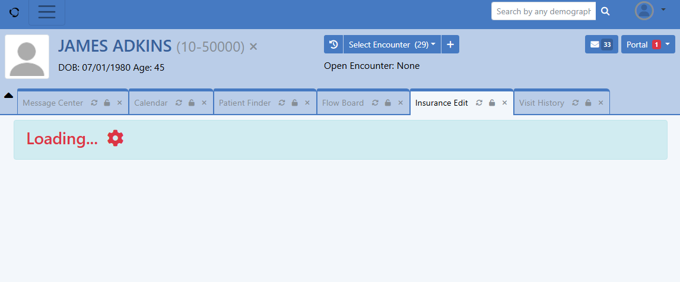
Task: Expand the Select Encounter dropdown
Action: 392,45
